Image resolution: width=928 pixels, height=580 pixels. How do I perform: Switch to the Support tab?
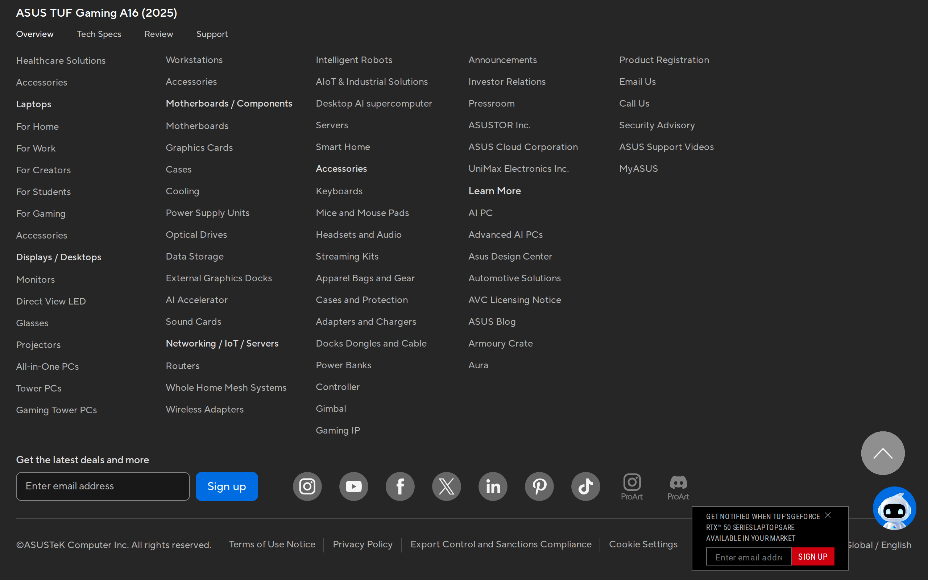tap(212, 34)
